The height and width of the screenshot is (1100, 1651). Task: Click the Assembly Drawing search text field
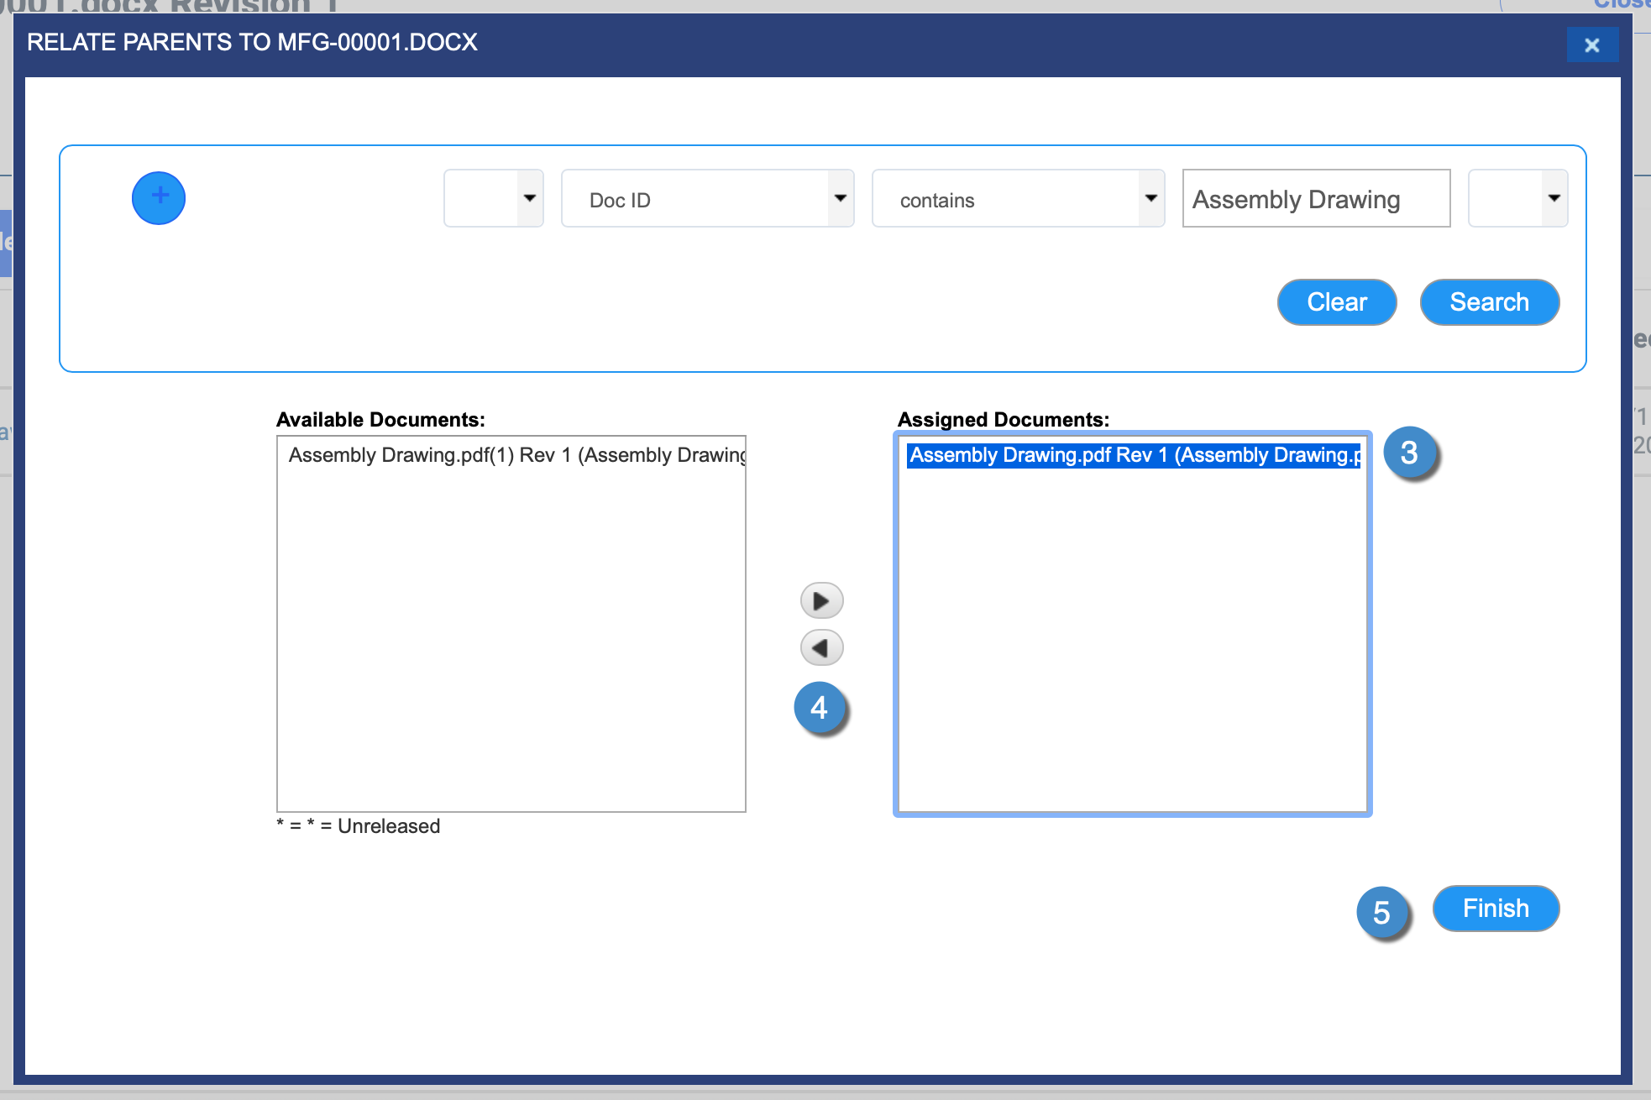1315,199
